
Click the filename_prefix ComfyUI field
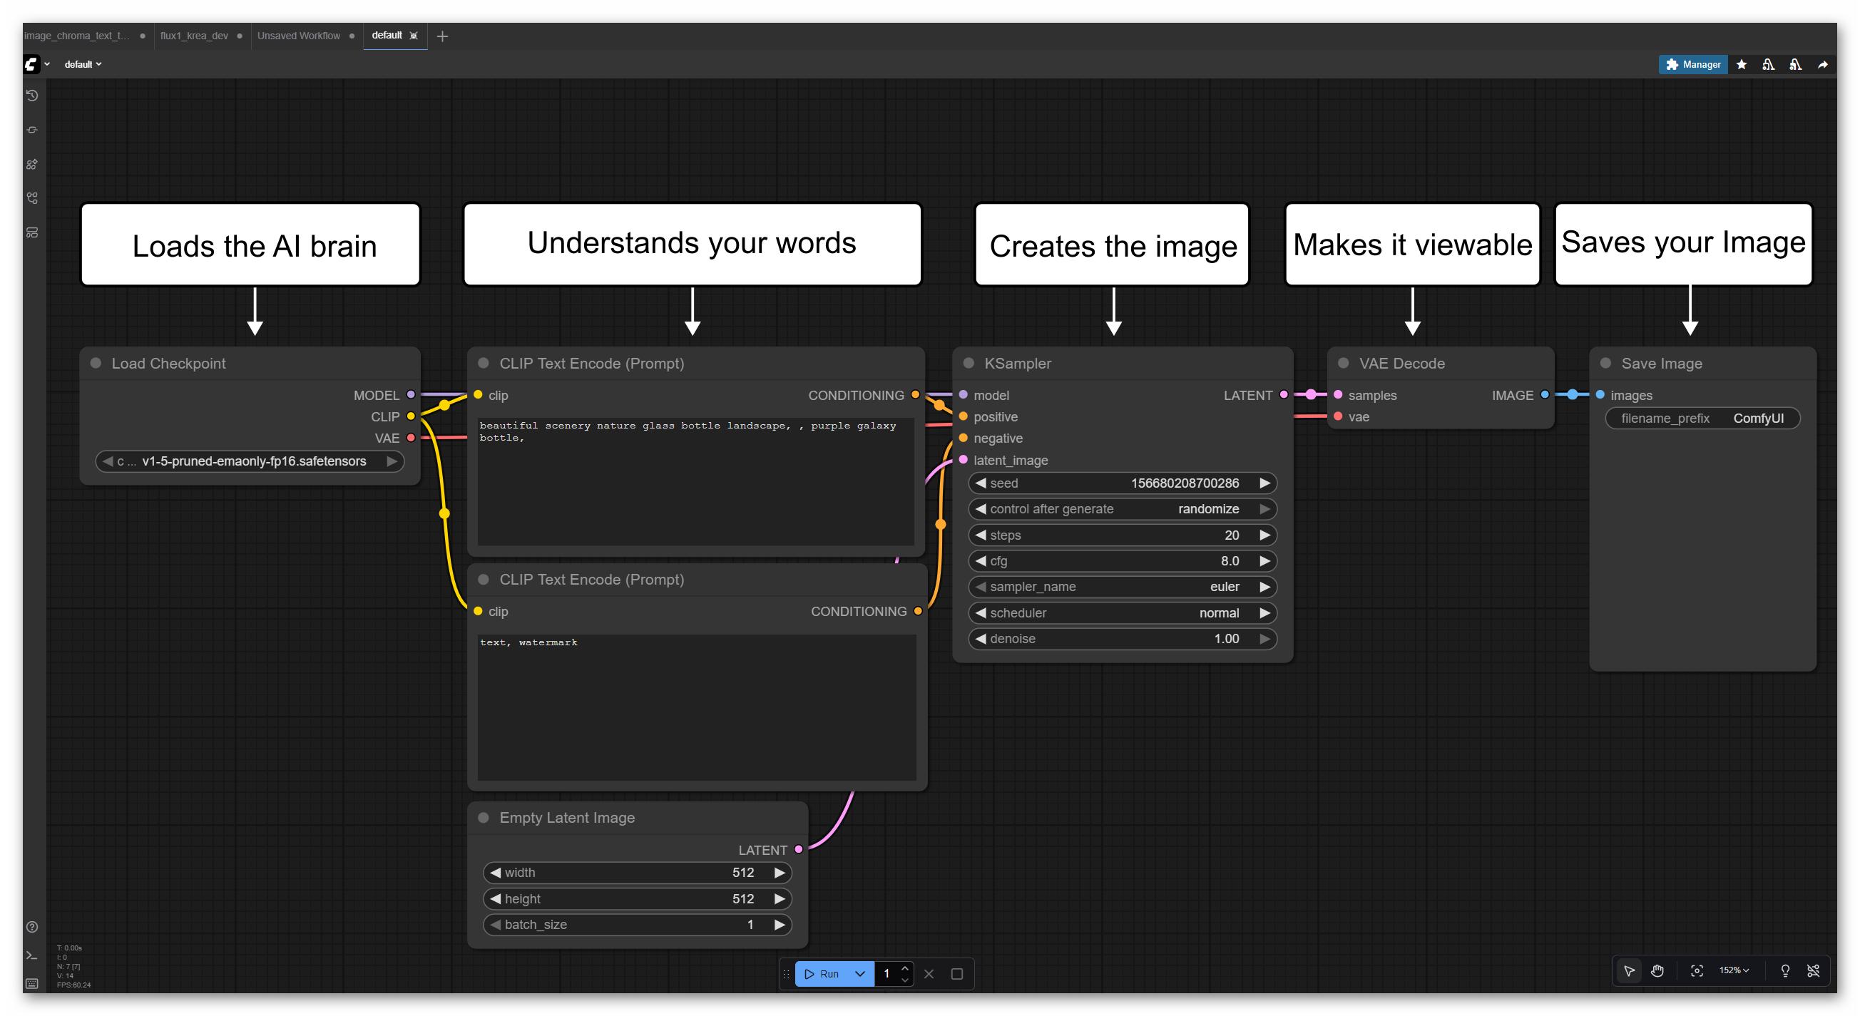1702,418
